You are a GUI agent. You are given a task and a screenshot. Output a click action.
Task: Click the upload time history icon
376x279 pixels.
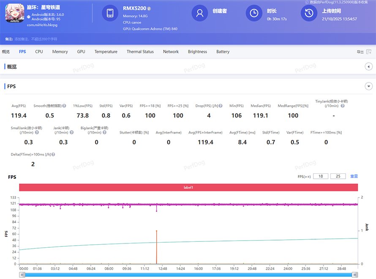(309, 13)
